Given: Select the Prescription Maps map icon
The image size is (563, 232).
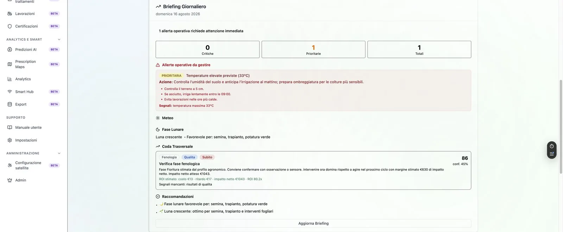Looking at the screenshot, I should click(x=10, y=64).
